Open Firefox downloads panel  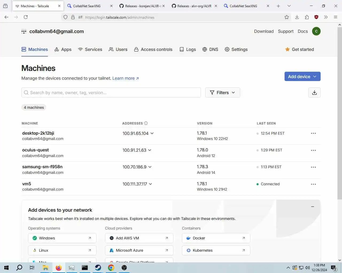tap(297, 17)
